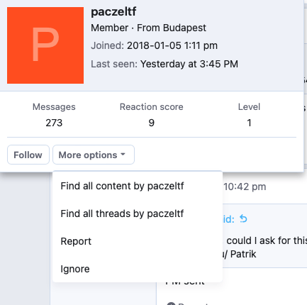Select Find all content by paczeltf

(x=122, y=186)
